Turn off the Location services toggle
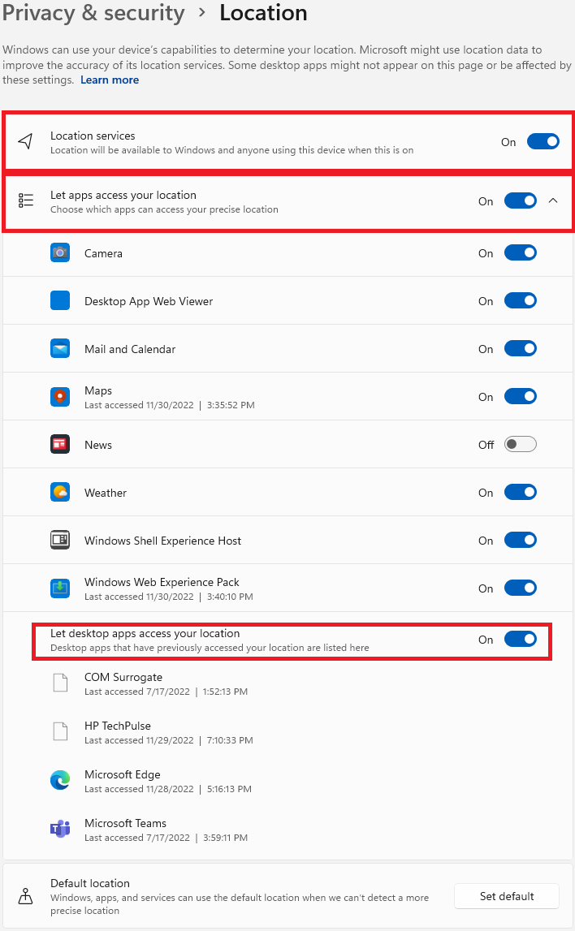575x931 pixels. pos(543,142)
